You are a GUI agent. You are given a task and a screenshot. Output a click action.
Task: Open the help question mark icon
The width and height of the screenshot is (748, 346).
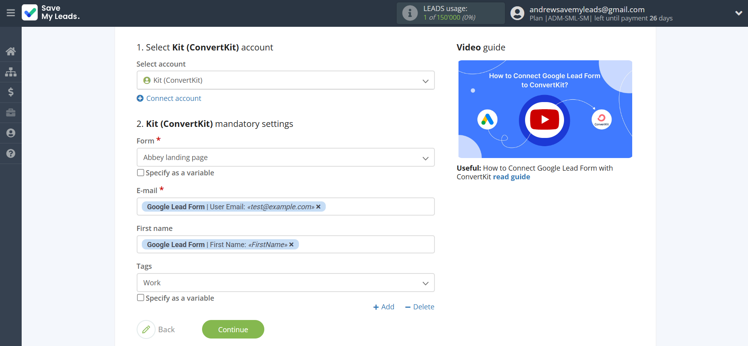[11, 154]
